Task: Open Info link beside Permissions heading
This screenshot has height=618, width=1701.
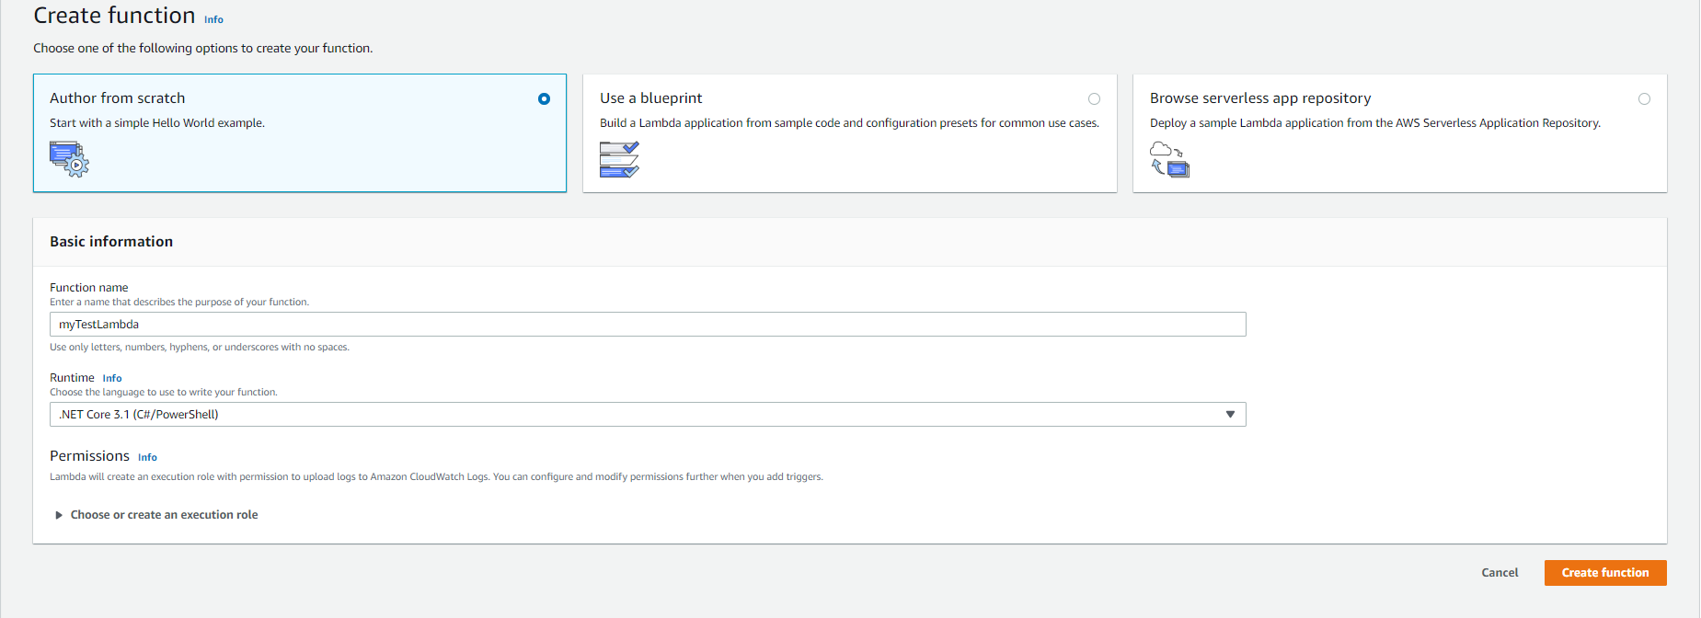Action: (147, 457)
